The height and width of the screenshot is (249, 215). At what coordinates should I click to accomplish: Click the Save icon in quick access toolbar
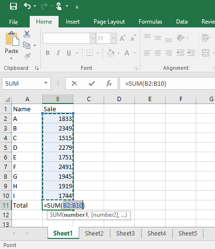click(x=13, y=6)
